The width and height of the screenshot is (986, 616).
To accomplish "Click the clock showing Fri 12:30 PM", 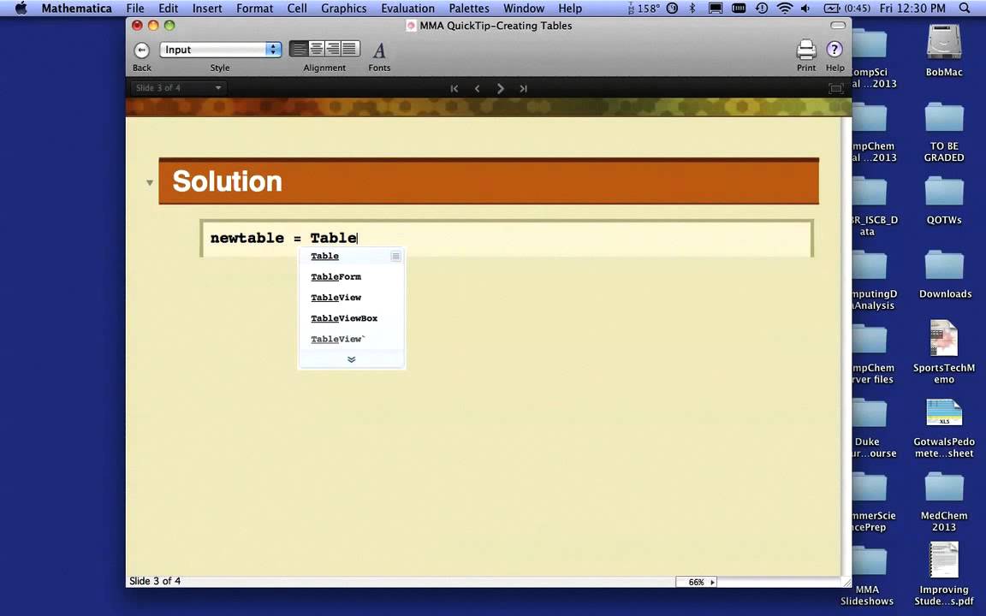I will 912,9.
